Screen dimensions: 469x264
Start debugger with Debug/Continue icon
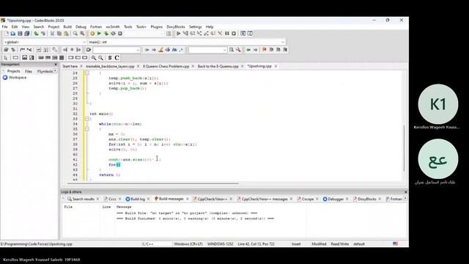[x=178, y=34]
